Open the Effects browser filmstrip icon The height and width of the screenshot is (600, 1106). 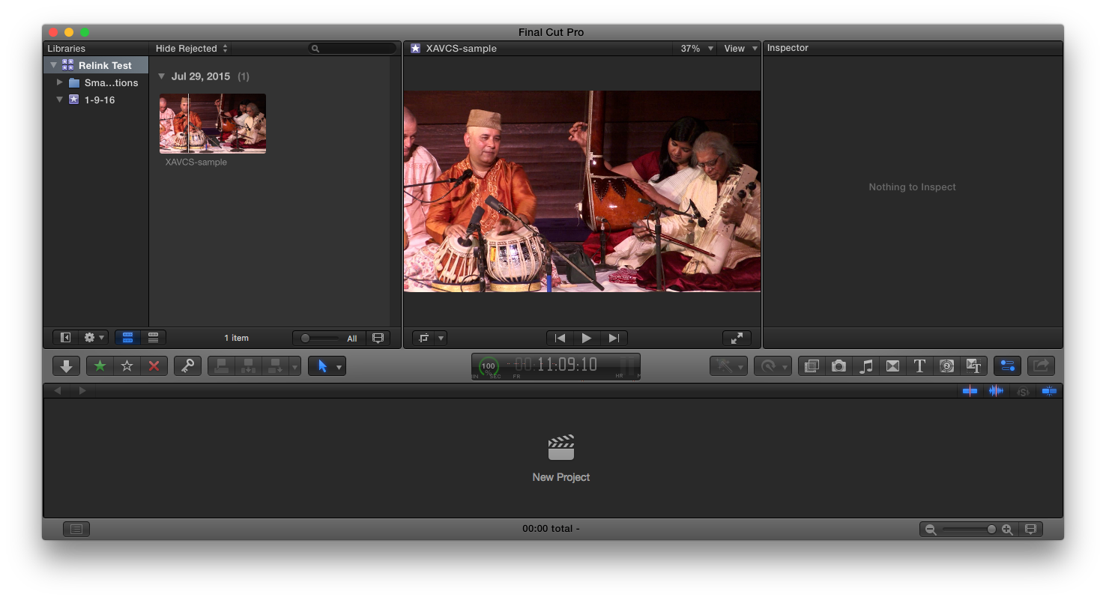[x=811, y=366]
